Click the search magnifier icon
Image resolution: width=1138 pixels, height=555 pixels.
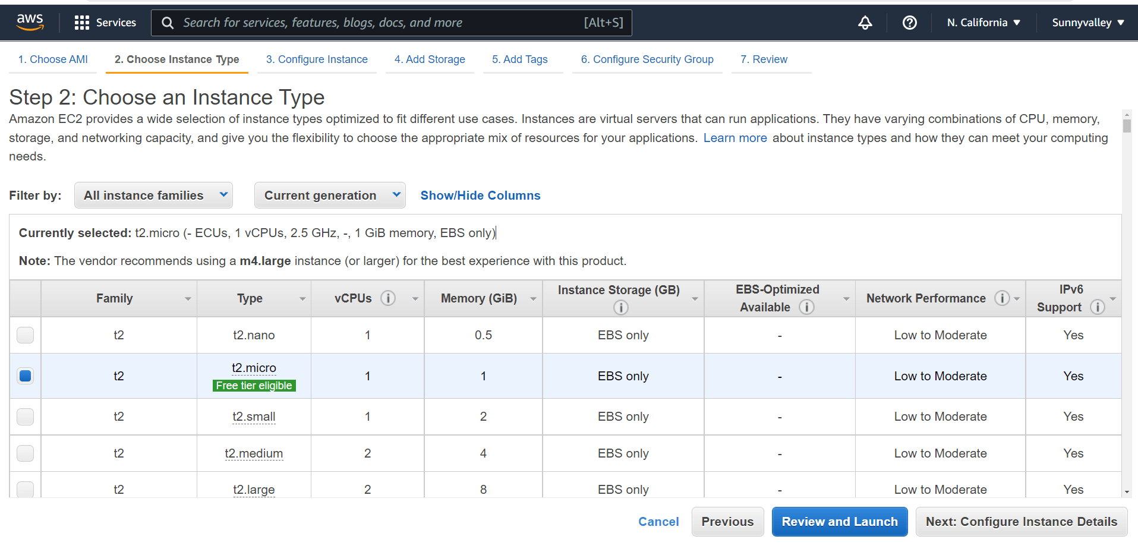point(167,23)
